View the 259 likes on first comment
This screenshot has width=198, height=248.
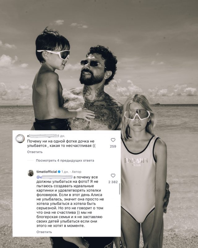click(113, 146)
